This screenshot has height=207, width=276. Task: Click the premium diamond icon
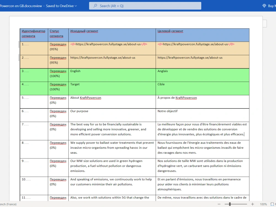point(264,6)
